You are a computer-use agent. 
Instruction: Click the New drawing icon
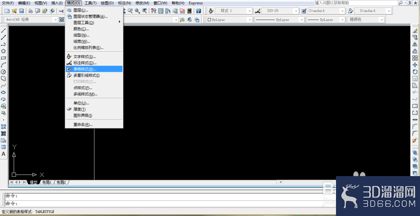pyautogui.click(x=7, y=11)
